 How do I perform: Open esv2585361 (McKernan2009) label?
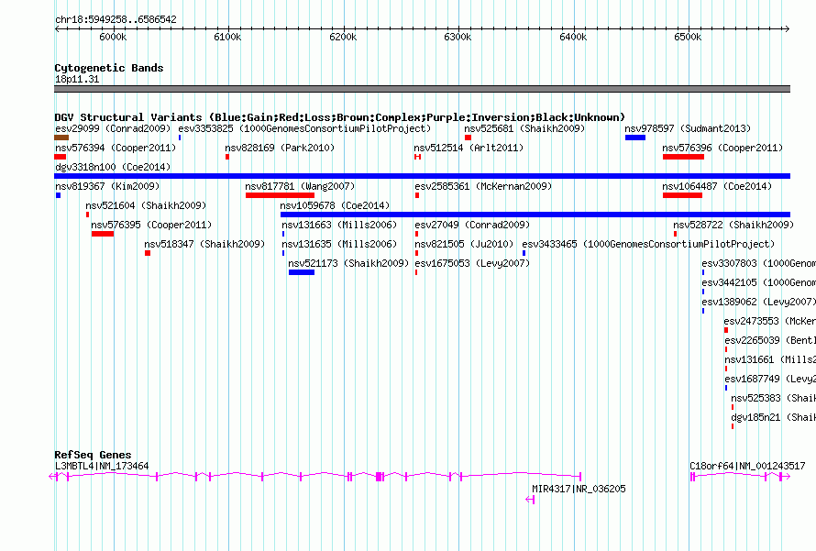tap(483, 186)
